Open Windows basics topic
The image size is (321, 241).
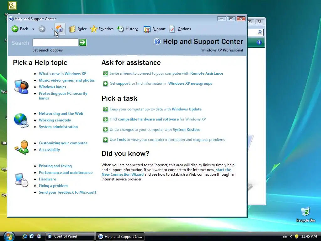point(52,87)
